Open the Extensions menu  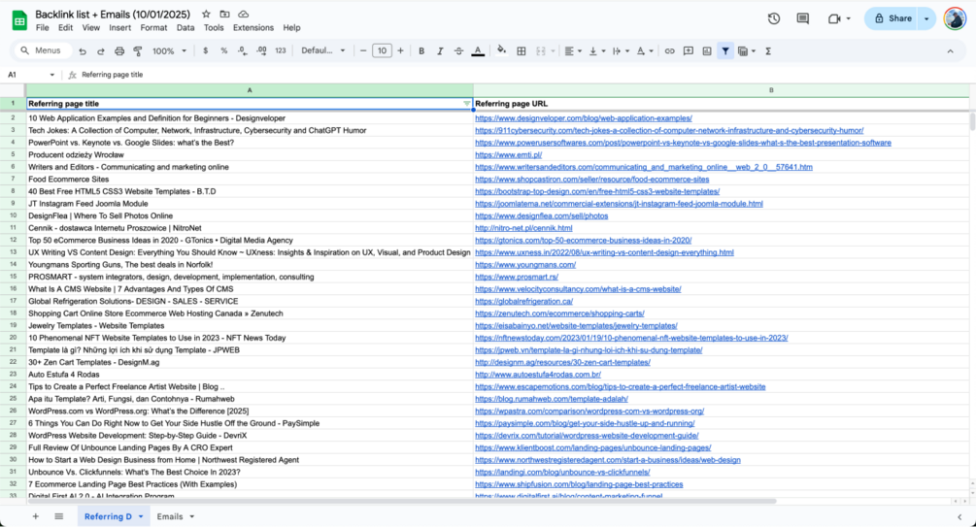(x=253, y=28)
